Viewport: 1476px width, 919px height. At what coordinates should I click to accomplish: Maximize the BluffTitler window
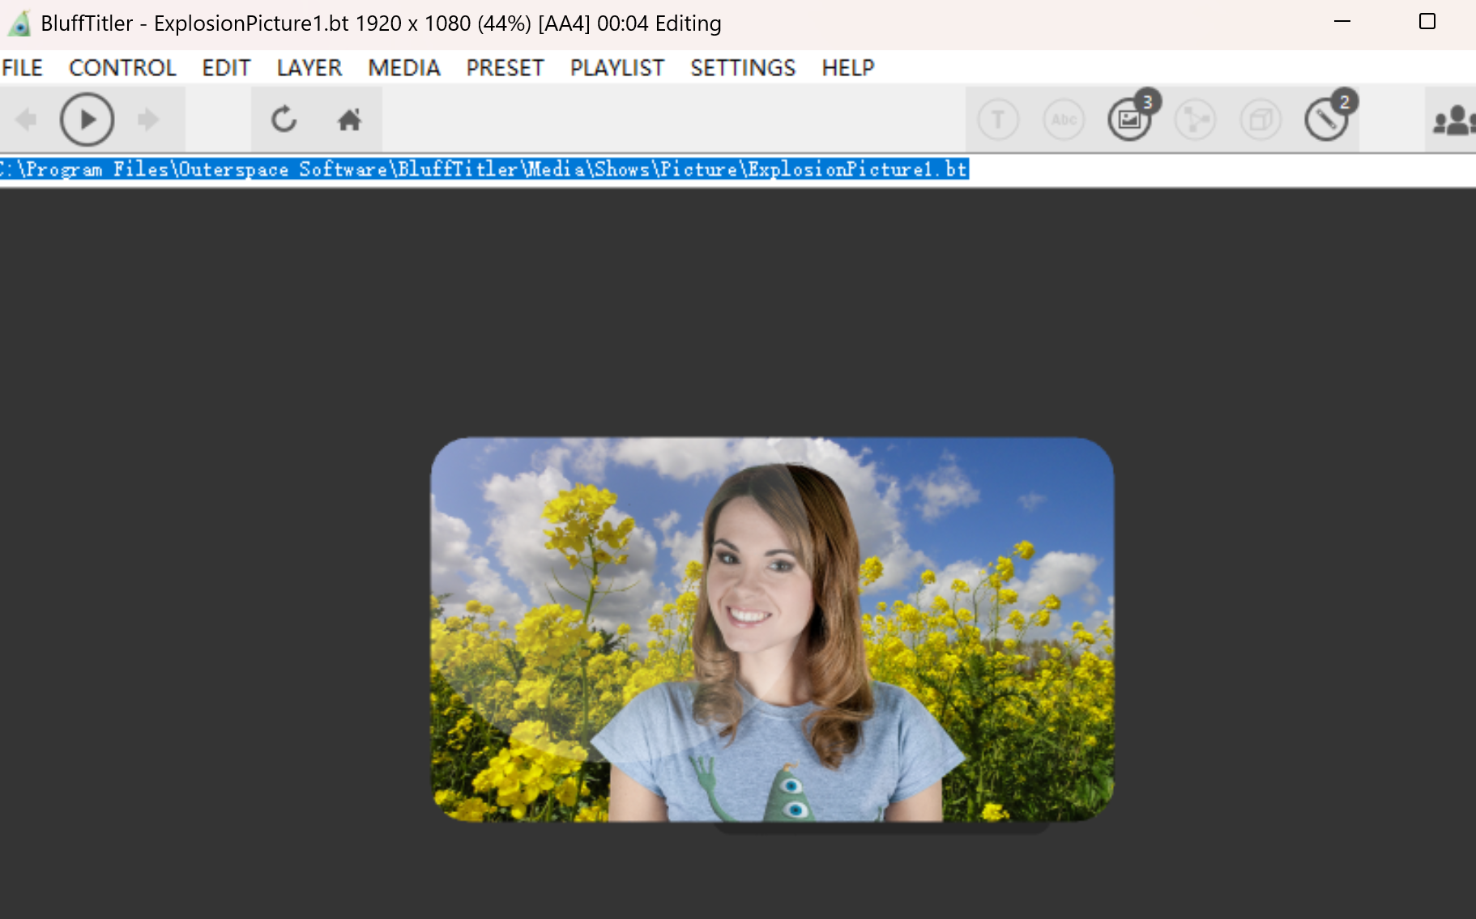1427,22
